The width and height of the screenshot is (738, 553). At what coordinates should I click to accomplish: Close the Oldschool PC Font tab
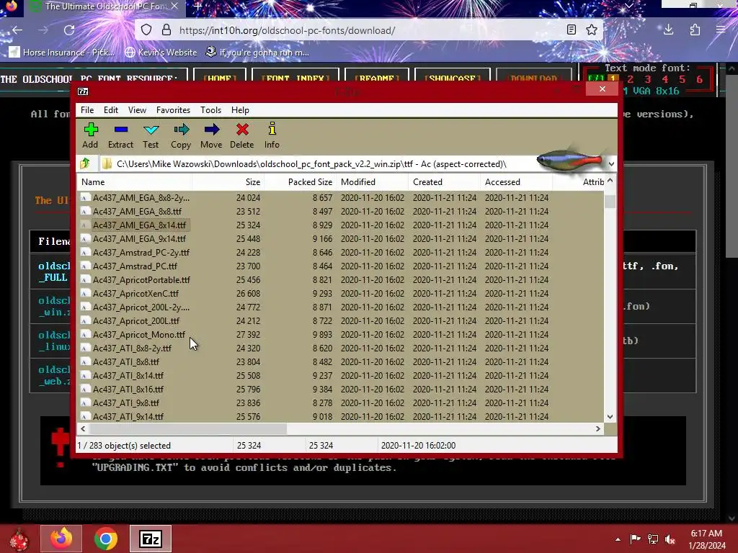pos(174,6)
